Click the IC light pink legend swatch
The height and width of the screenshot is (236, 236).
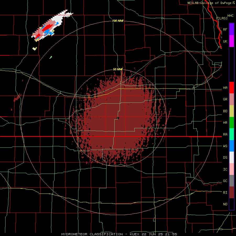(x=232, y=169)
